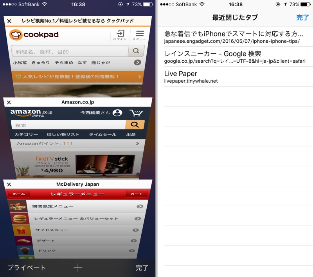313x277 pixels.
Task: Tap 完了 in the tab switcher toolbar
Action: point(142,268)
